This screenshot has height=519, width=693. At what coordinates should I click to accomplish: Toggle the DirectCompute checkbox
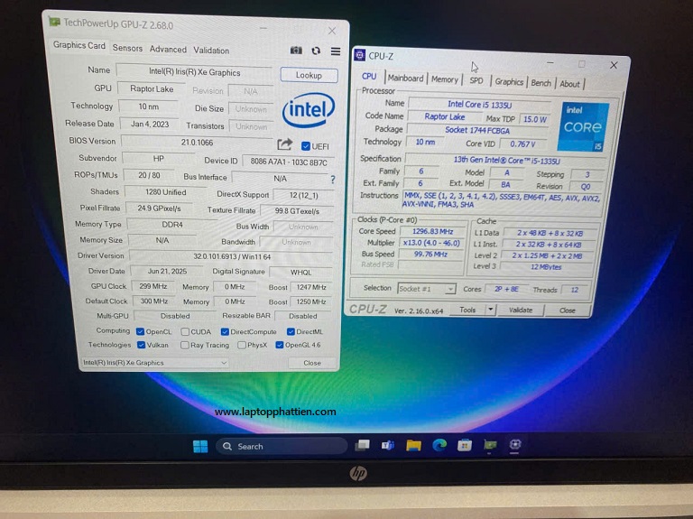point(225,331)
